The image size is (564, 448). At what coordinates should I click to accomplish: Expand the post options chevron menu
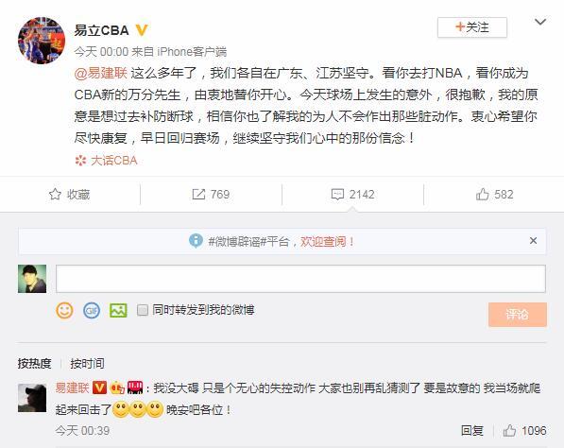(x=540, y=23)
